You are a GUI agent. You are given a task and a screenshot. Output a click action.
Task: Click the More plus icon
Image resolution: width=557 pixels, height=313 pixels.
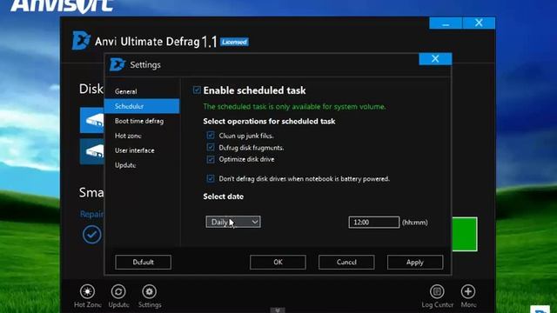tap(468, 292)
